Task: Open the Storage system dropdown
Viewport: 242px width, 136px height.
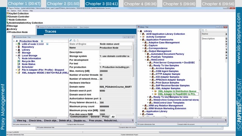Action: 115,56
